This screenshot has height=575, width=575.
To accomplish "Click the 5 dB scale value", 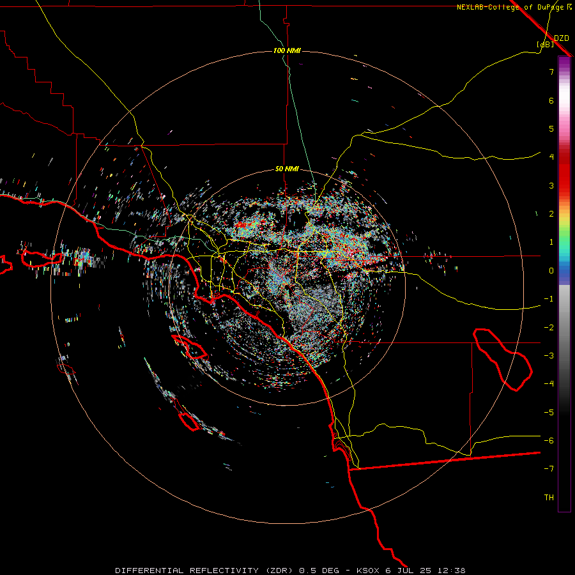I will pyautogui.click(x=551, y=128).
